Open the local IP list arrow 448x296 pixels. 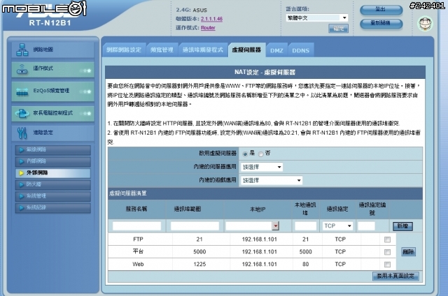coord(275,226)
